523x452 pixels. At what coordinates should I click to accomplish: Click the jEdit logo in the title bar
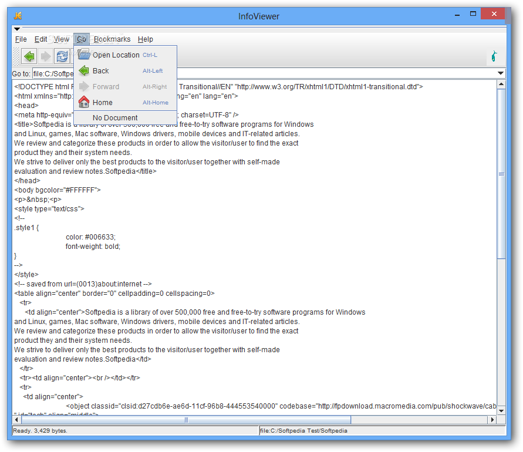[x=18, y=16]
